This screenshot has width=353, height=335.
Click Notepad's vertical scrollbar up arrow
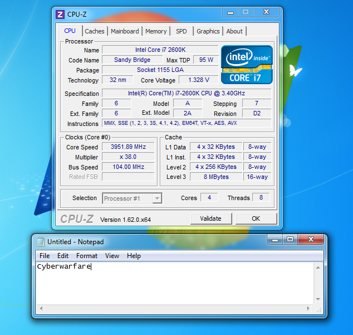pos(318,268)
